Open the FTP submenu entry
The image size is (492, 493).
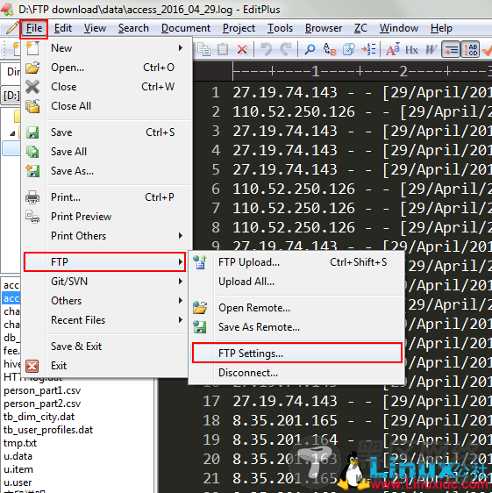(104, 262)
